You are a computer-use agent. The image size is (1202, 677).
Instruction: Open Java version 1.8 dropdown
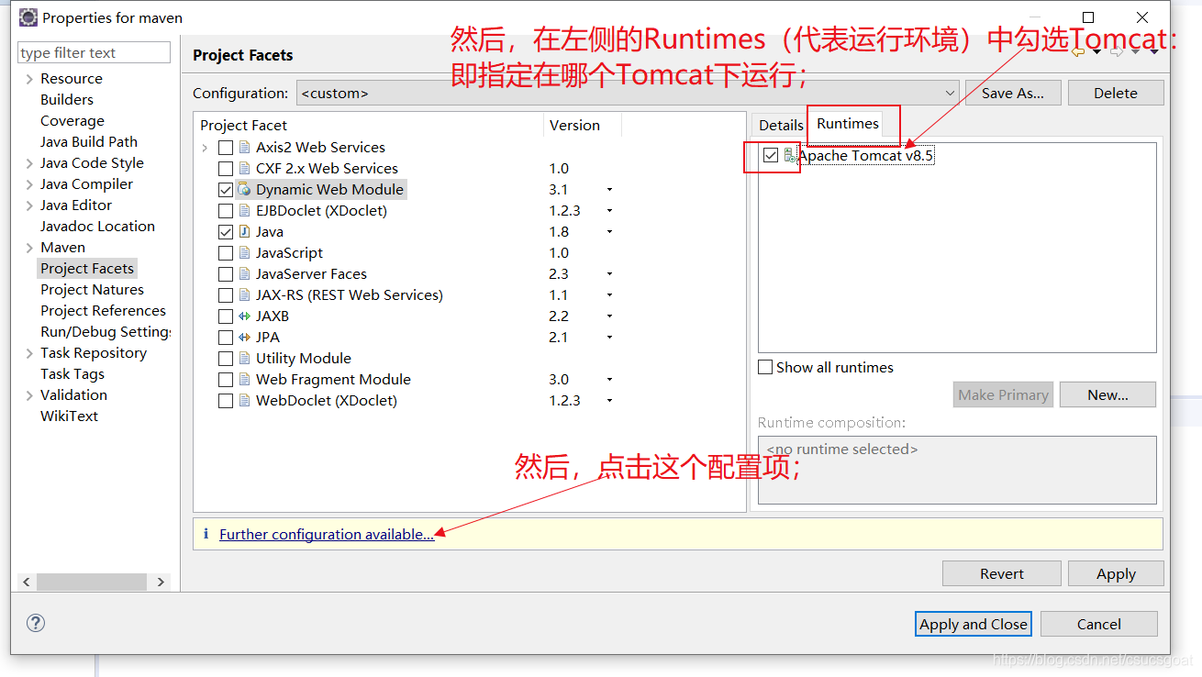coord(609,232)
